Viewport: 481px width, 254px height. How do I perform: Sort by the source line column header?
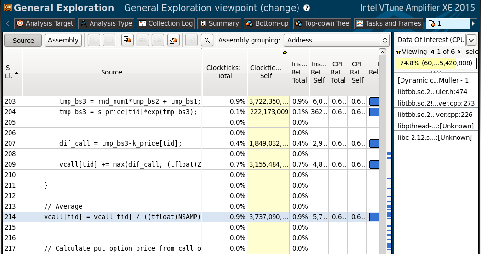(x=12, y=72)
